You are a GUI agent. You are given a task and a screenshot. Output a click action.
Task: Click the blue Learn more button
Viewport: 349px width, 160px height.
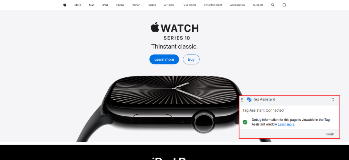pos(164,59)
